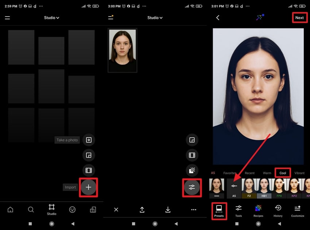The image size is (310, 230).
Task: Go to the Home tab
Action: coord(10,210)
